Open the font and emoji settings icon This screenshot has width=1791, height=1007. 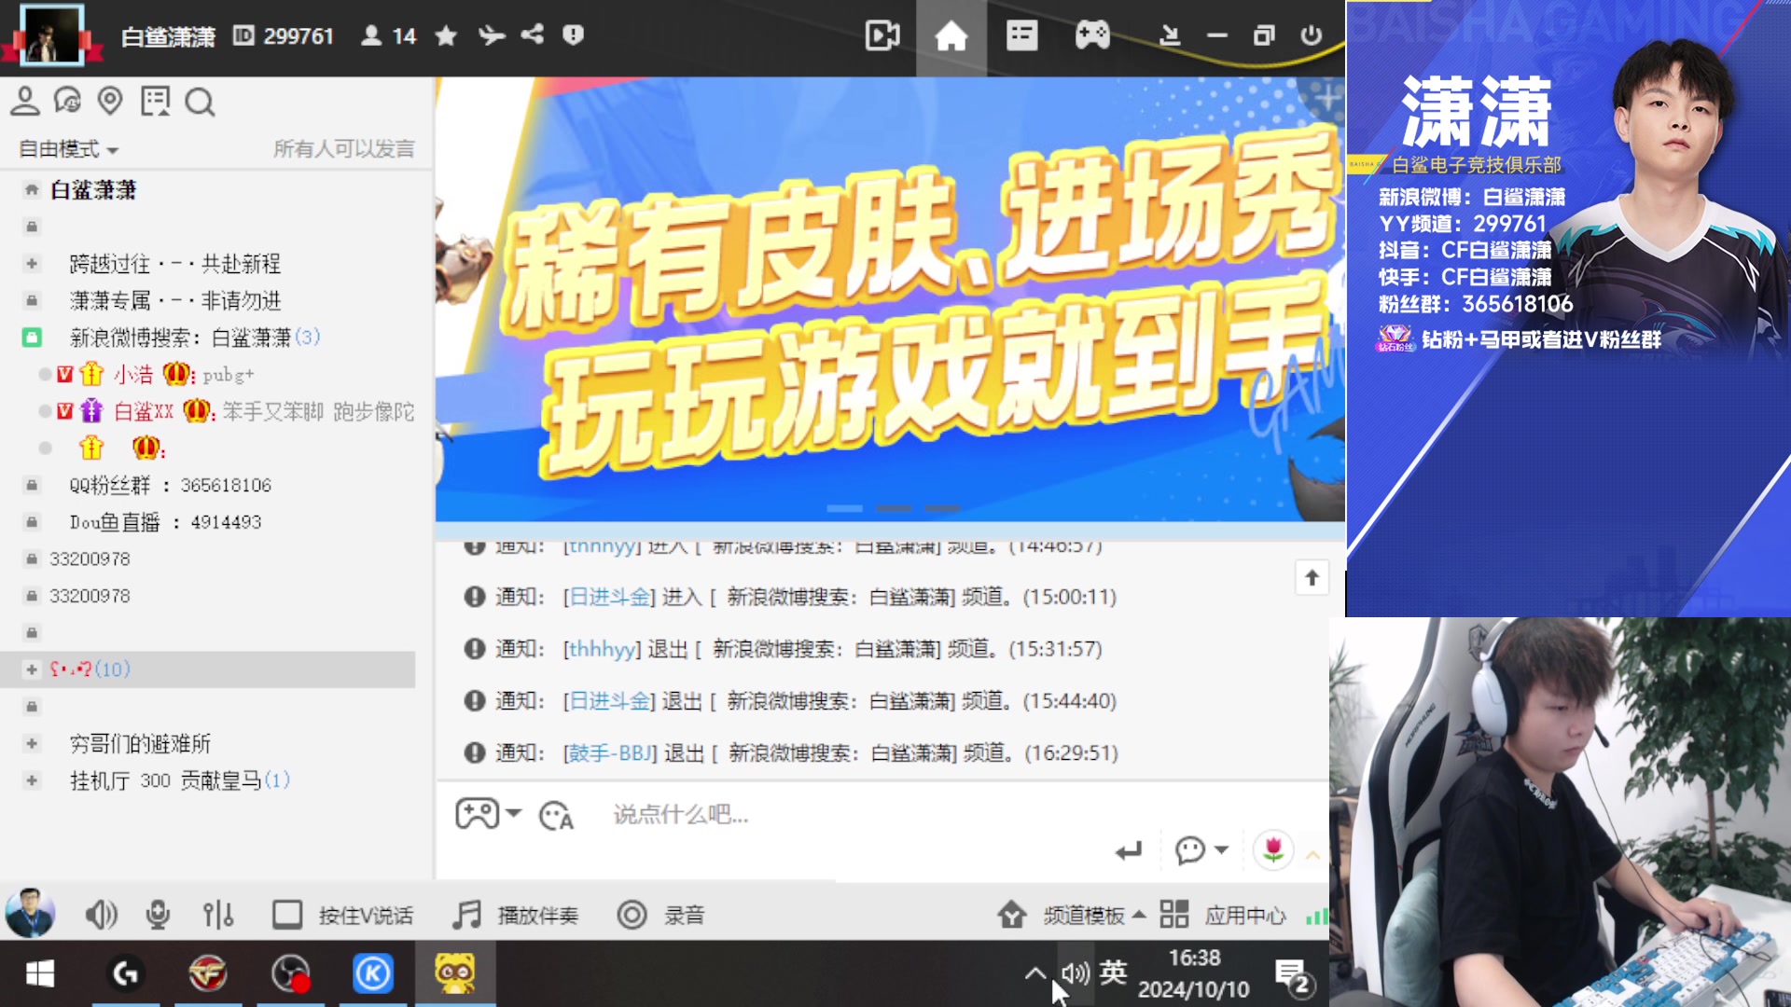tap(556, 816)
